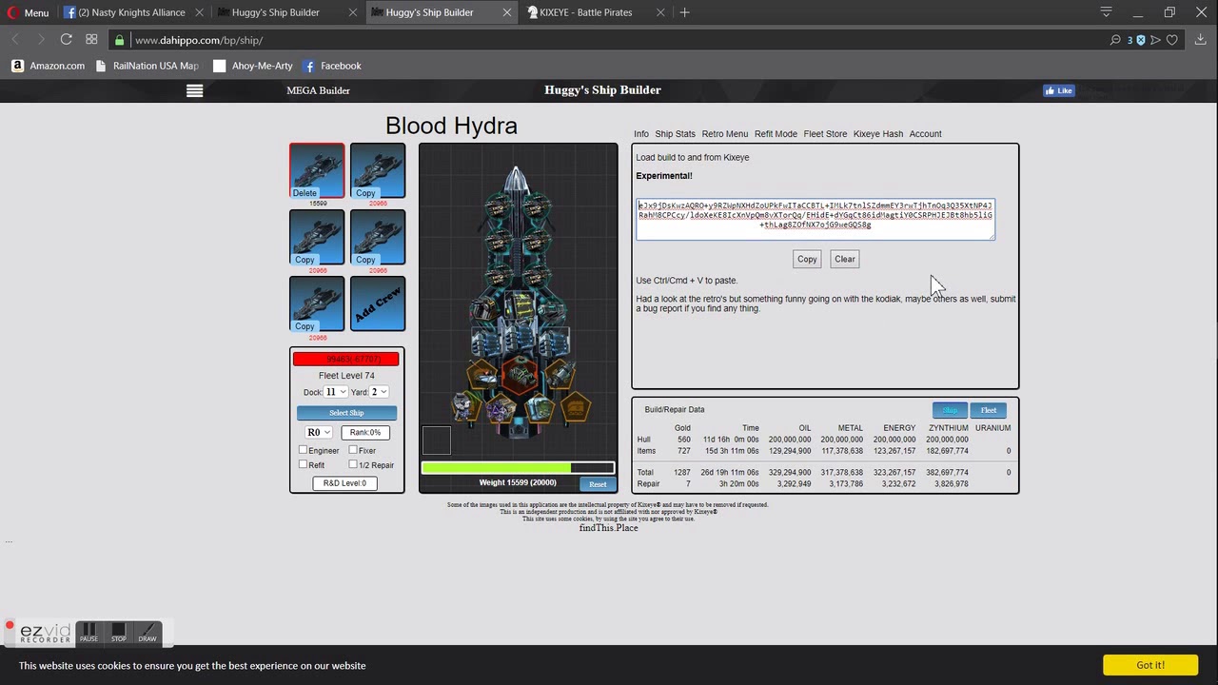The height and width of the screenshot is (685, 1218).
Task: Click the Reset button beside the weight bar
Action: (x=598, y=484)
